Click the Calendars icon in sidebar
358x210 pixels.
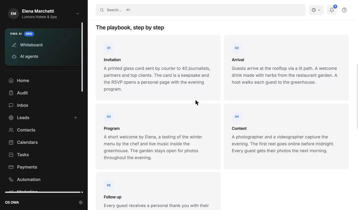pos(11,142)
